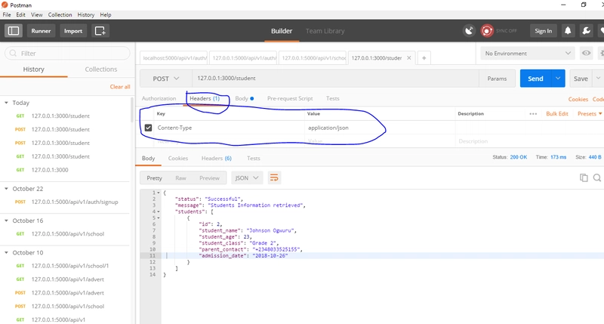Click the sync status icon
This screenshot has height=324, width=604.
coord(470,31)
